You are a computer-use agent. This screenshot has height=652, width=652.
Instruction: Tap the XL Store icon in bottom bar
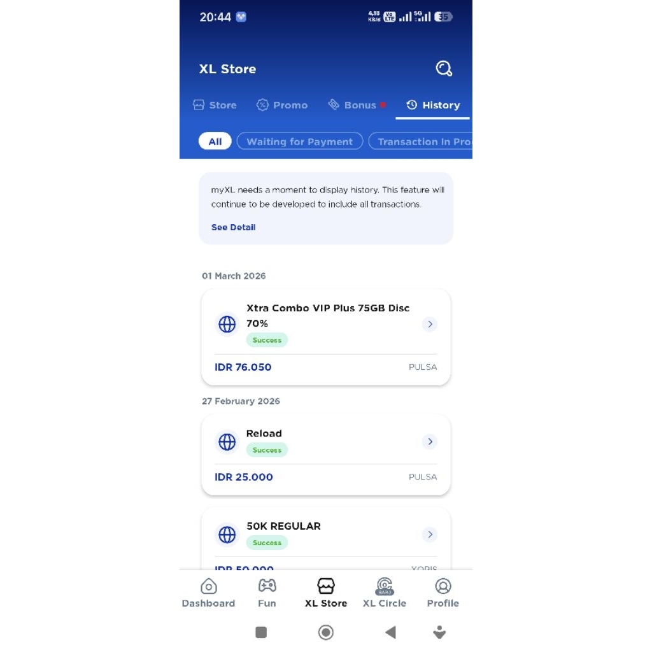[x=325, y=586]
